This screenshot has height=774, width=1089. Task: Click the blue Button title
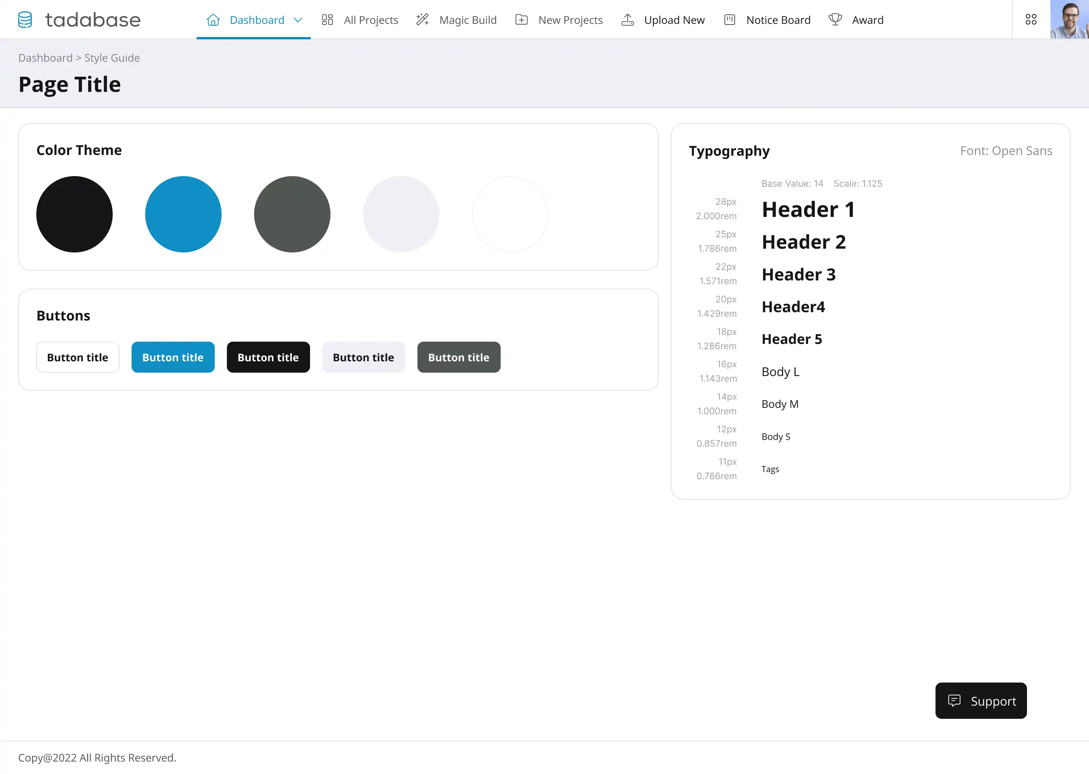[173, 357]
